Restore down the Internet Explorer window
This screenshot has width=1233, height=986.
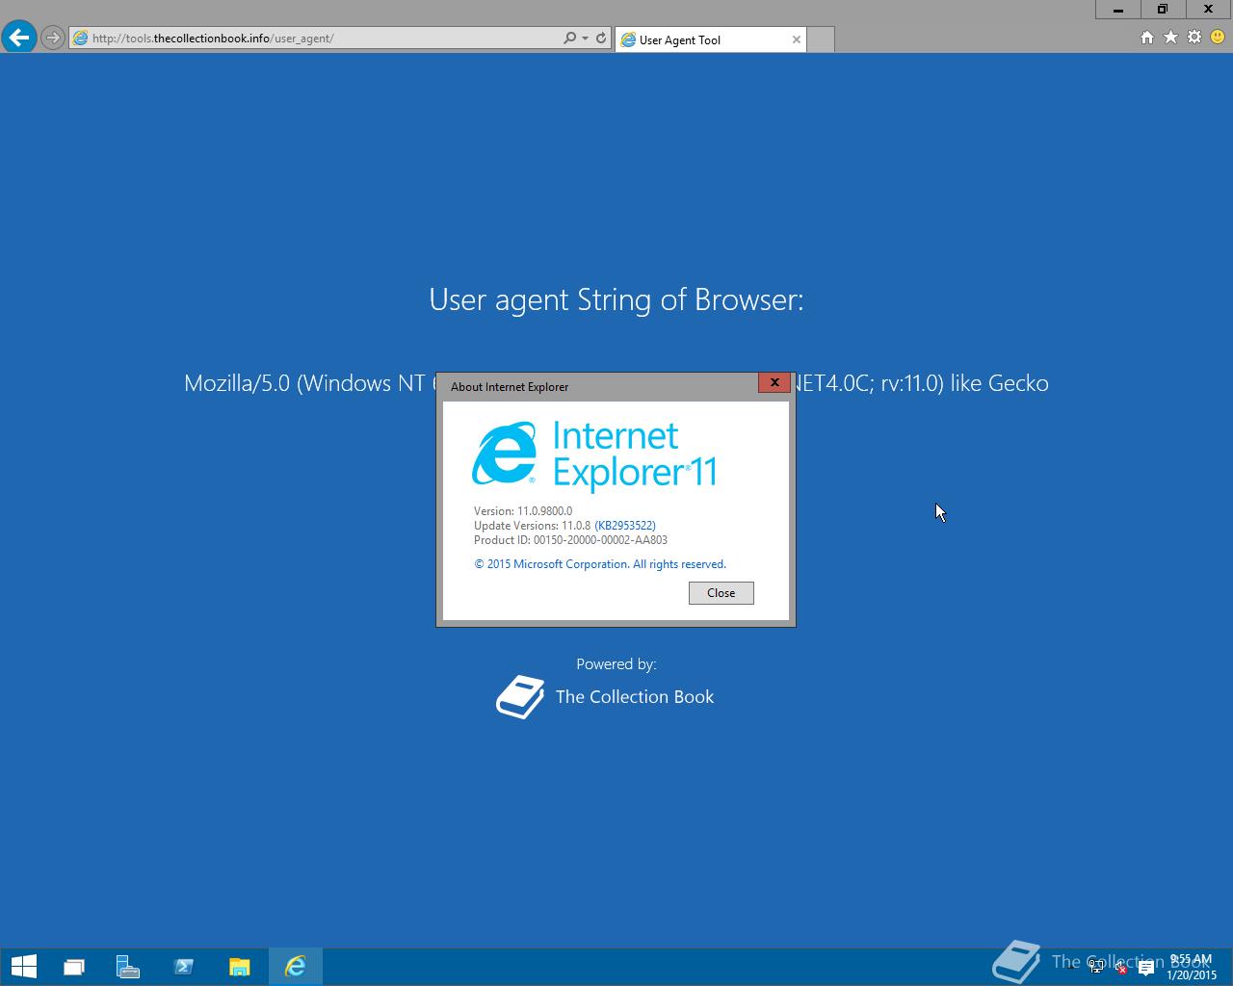pyautogui.click(x=1163, y=10)
